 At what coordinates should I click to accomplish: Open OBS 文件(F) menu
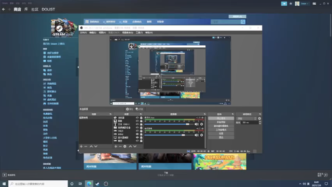[x=83, y=33]
